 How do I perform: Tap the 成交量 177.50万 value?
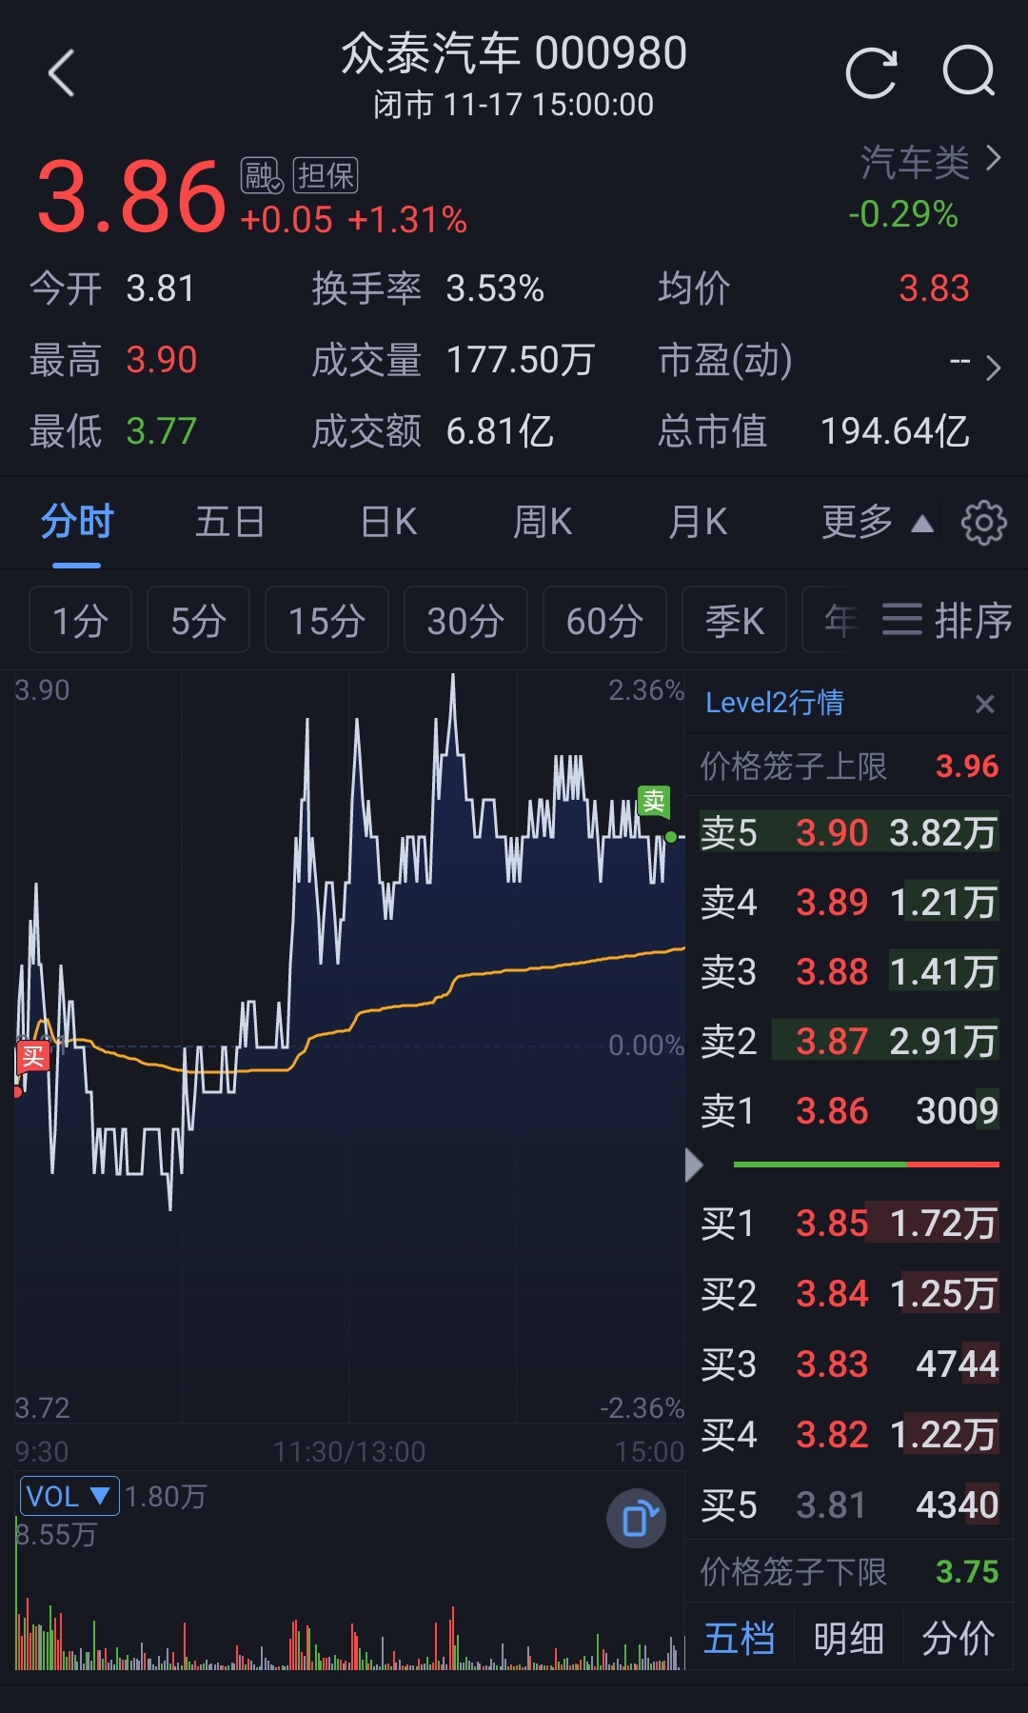[x=520, y=360]
